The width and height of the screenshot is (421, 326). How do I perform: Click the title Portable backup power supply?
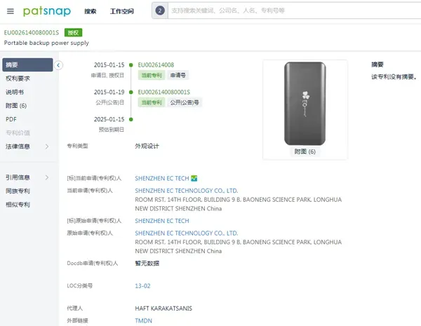click(46, 43)
